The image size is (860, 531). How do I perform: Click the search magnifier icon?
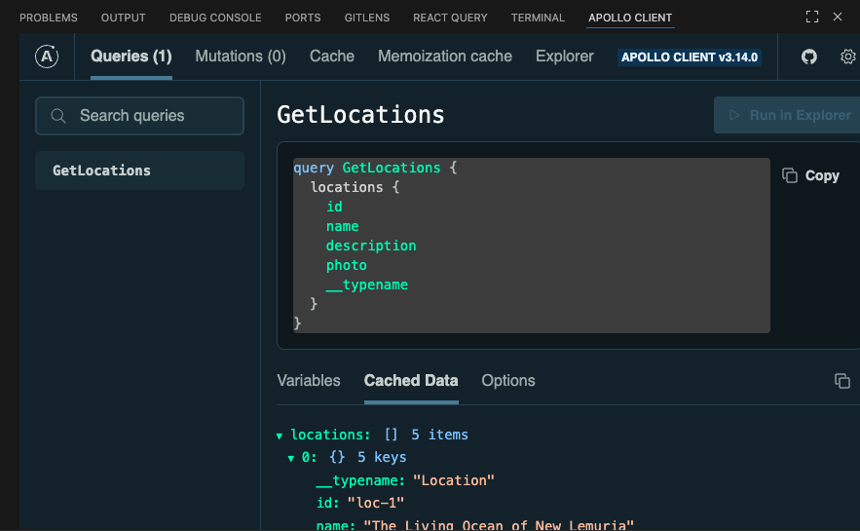(59, 116)
